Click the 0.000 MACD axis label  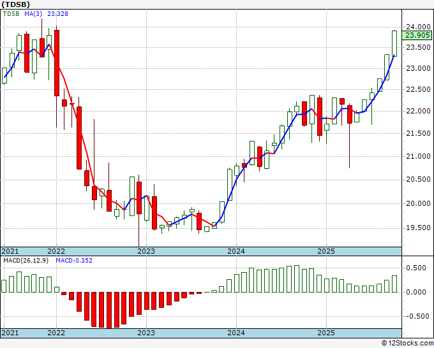415,292
